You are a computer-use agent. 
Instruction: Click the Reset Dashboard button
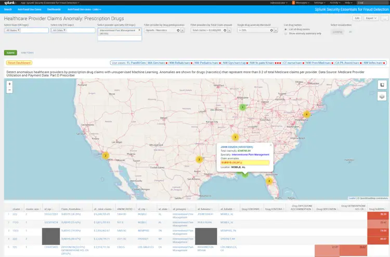point(18,62)
